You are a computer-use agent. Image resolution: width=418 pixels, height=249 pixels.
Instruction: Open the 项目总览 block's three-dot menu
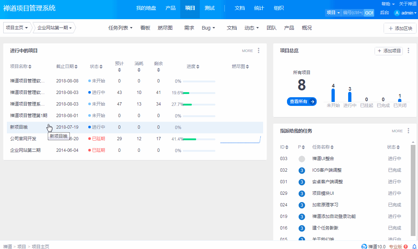pos(408,51)
